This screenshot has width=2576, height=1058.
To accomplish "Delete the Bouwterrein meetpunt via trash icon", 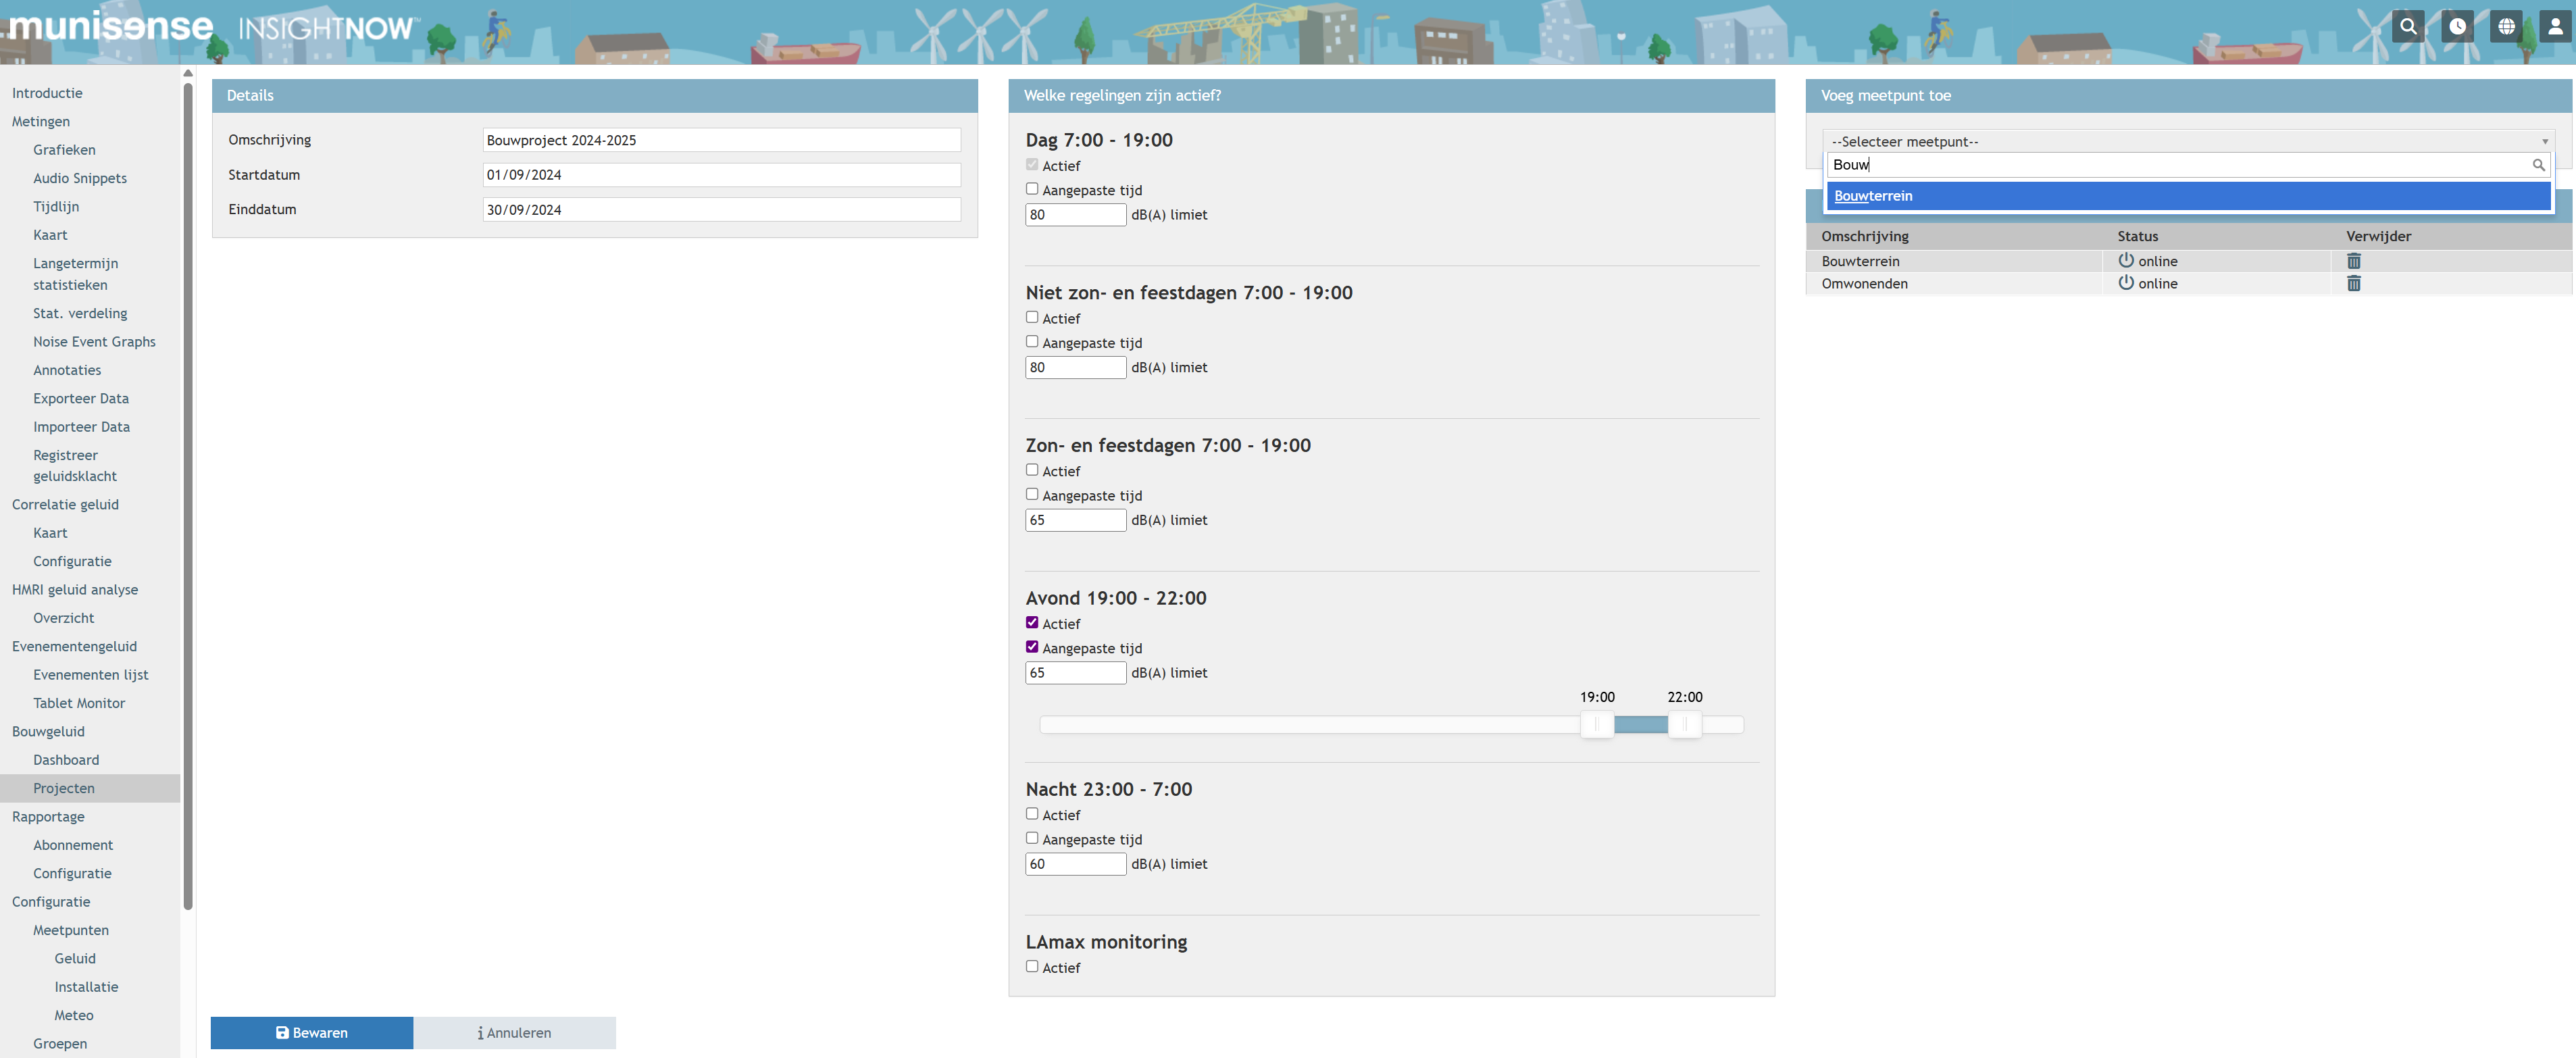I will click(x=2353, y=261).
